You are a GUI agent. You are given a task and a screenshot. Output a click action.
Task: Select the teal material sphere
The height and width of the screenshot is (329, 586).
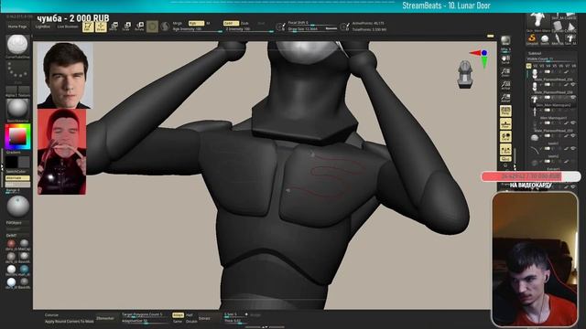25,269
